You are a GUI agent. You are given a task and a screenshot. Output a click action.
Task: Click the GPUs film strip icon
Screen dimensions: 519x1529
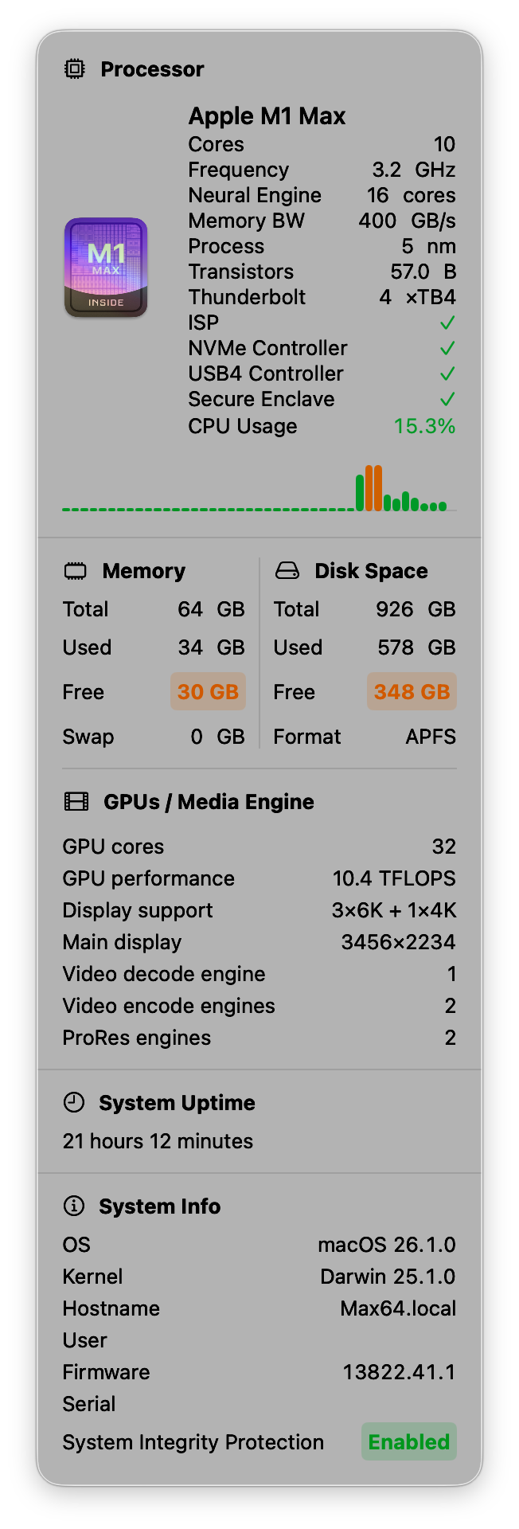pos(76,802)
